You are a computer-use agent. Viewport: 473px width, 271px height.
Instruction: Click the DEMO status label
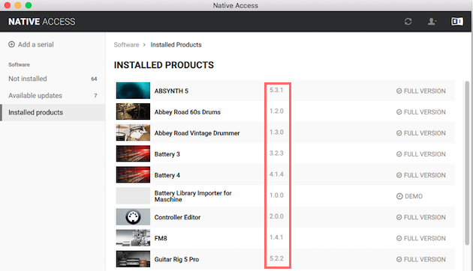tap(414, 196)
